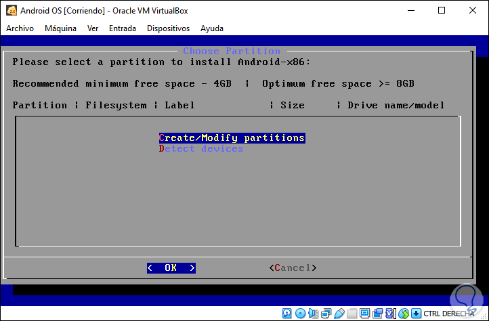Click the shared folders status icon

352,313
